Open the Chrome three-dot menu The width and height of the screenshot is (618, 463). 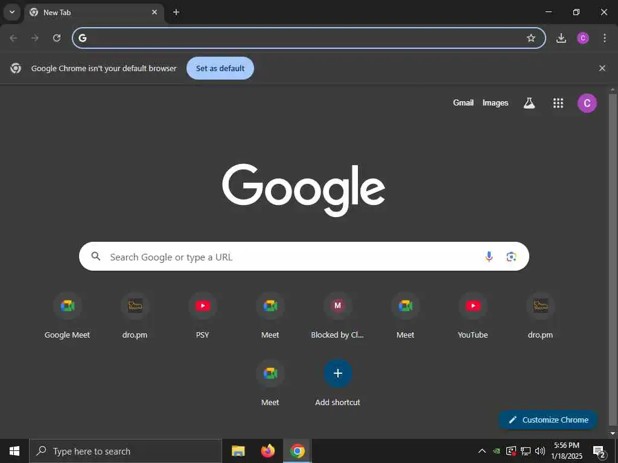605,38
